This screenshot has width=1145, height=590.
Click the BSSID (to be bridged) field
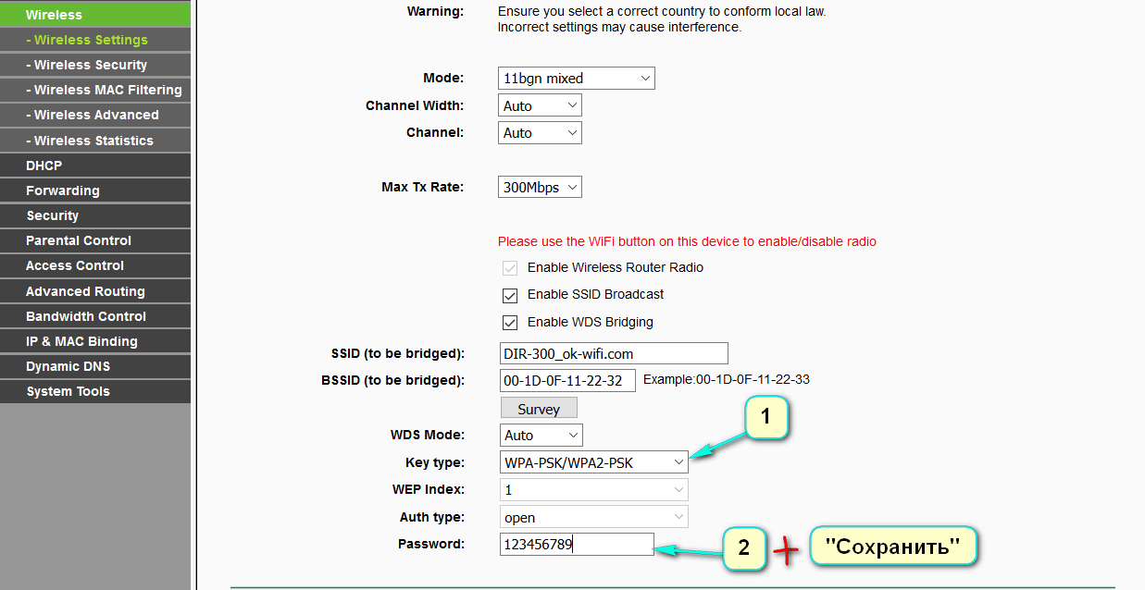(x=566, y=380)
